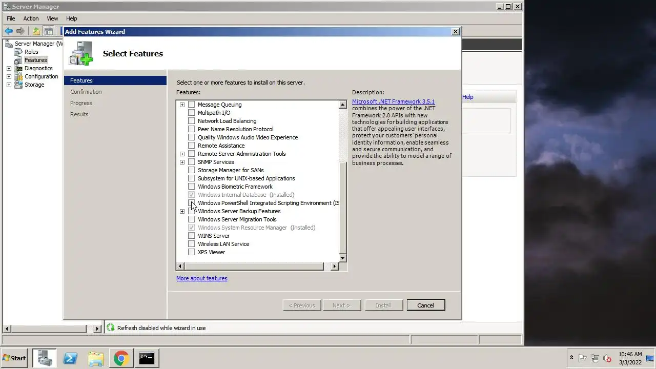Click the Help link in Server Manager pane
This screenshot has width=656, height=369.
point(468,97)
